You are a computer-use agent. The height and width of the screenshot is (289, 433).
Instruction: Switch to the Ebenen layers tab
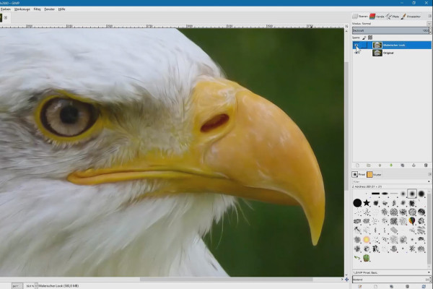tap(360, 17)
